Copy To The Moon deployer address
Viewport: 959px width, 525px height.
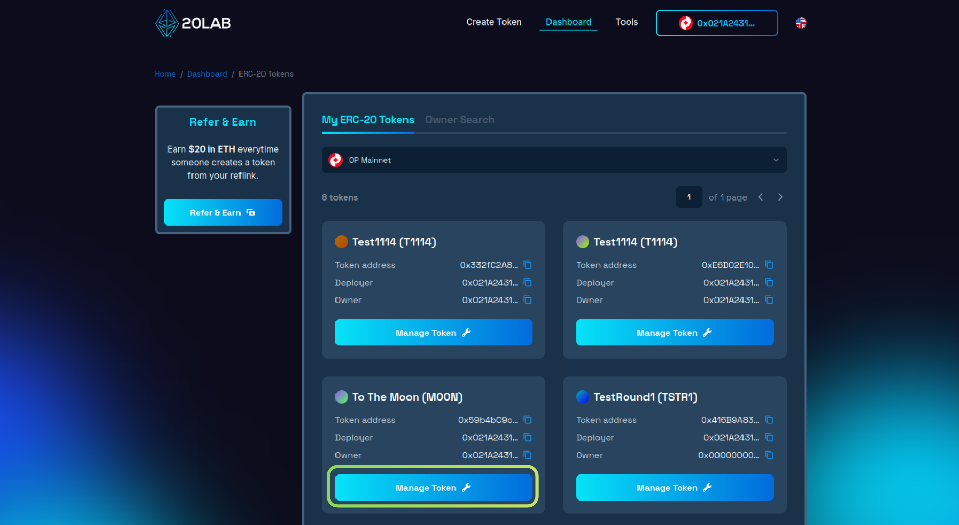tap(528, 437)
